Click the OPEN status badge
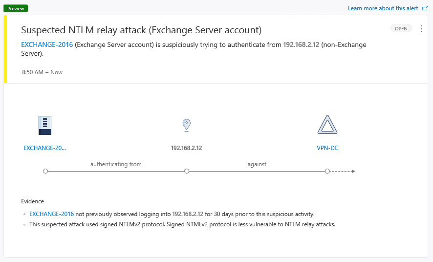This screenshot has width=433, height=262. (401, 29)
